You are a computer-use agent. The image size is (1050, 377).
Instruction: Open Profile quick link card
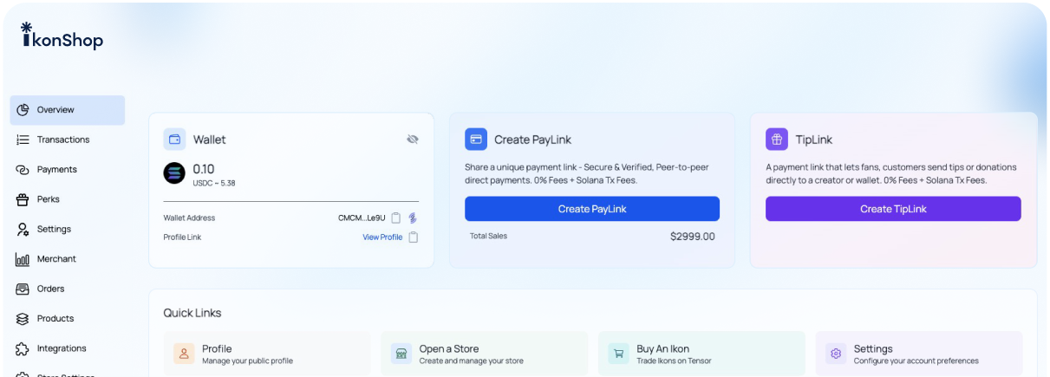(x=267, y=354)
